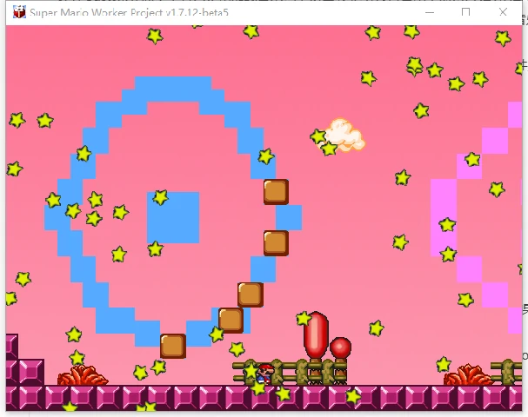Click the red spiky plant near the left staircase
This screenshot has height=417, width=528.
(x=83, y=375)
